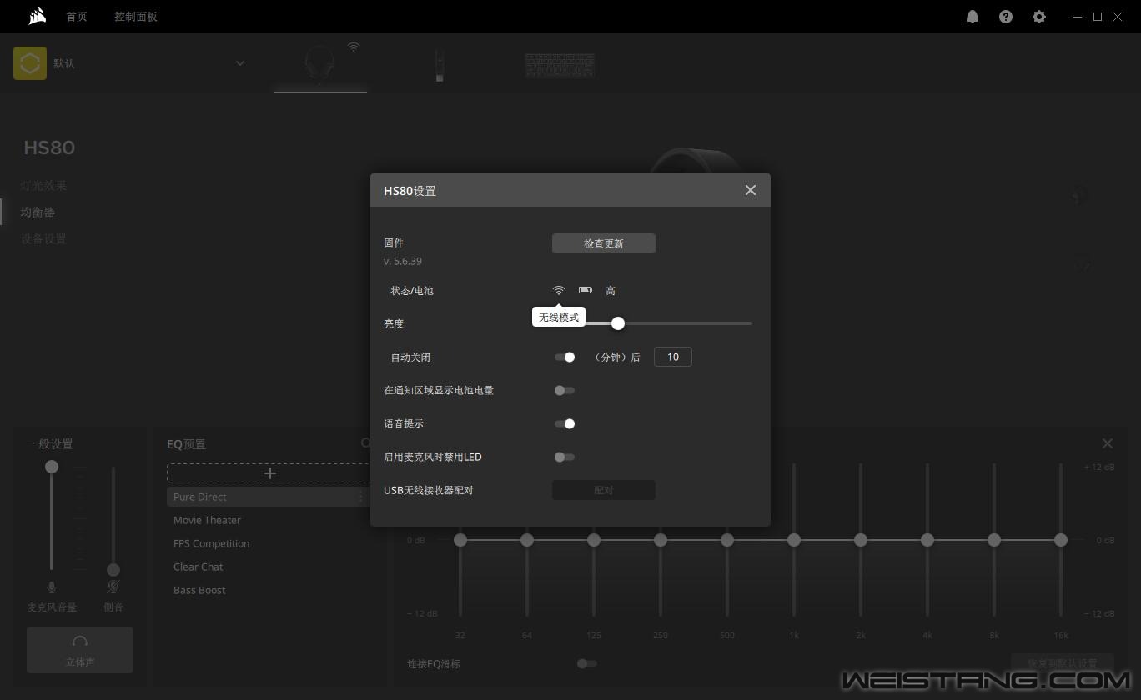
Task: Enable 启用麦克风时禁用LED switch
Action: tap(565, 457)
